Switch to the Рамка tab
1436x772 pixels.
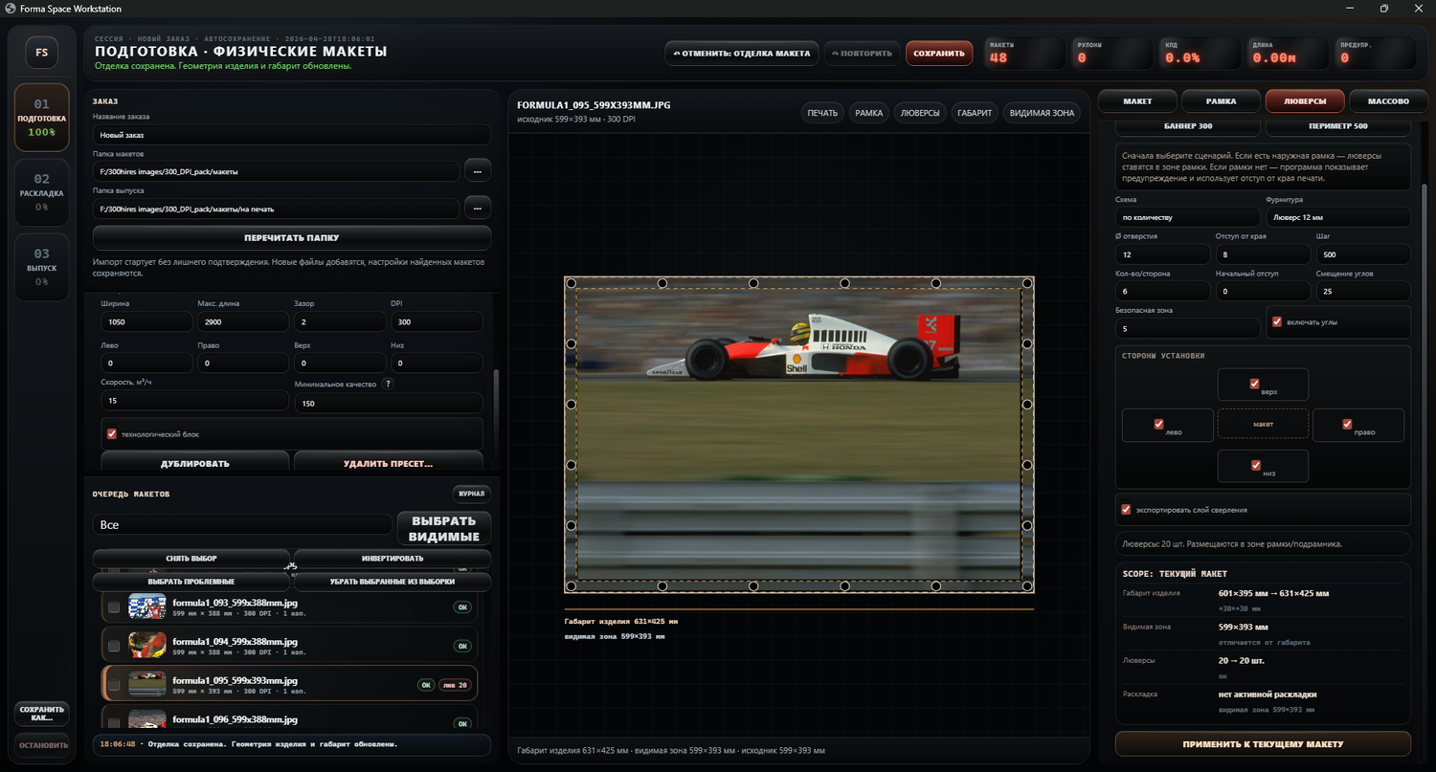[1221, 100]
